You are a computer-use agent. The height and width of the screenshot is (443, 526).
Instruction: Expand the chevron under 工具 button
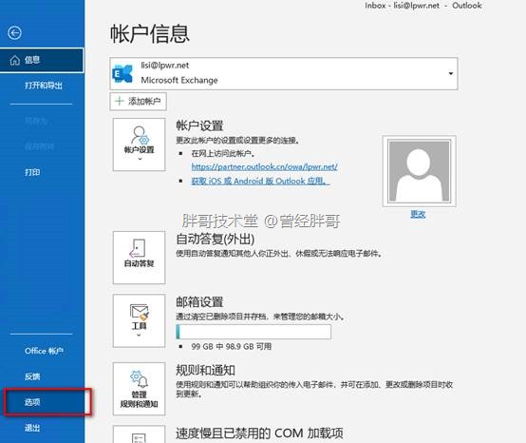pyautogui.click(x=139, y=335)
